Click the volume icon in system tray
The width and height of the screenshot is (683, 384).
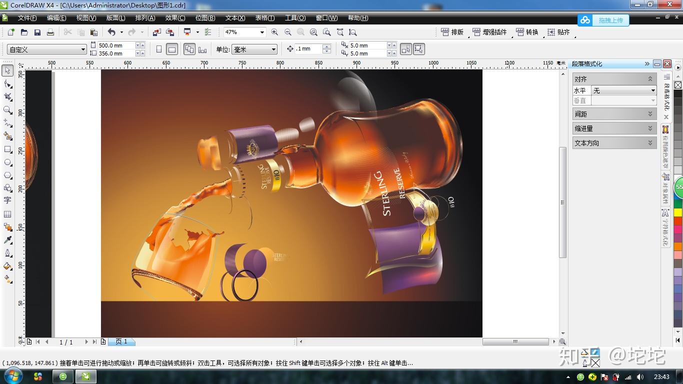[x=640, y=376]
